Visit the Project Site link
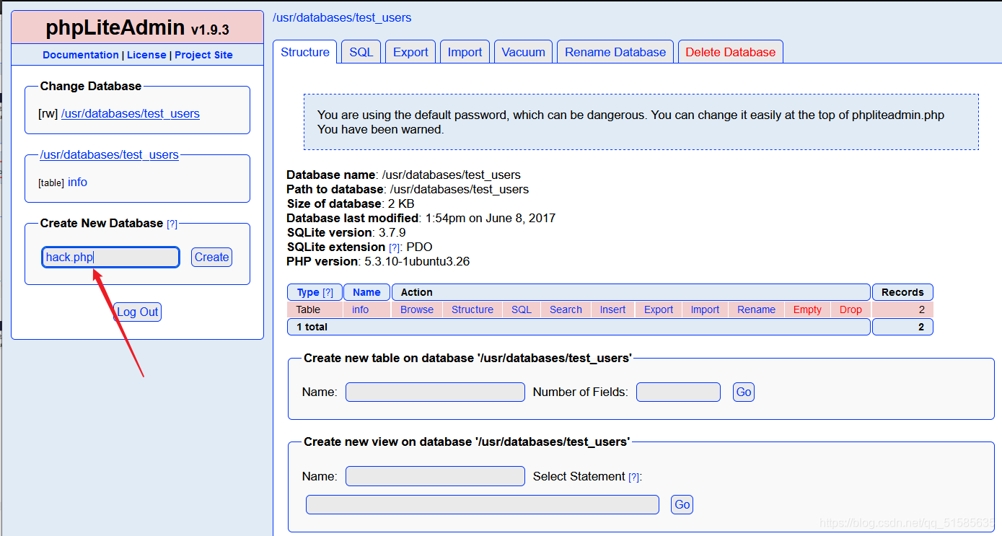The height and width of the screenshot is (536, 1002). click(203, 55)
